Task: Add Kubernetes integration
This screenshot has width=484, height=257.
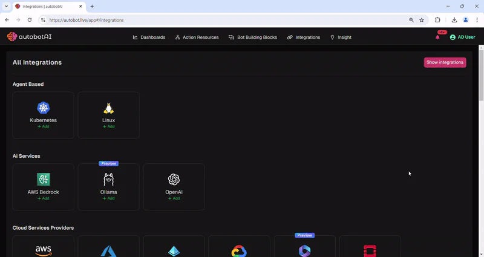Action: (x=43, y=126)
